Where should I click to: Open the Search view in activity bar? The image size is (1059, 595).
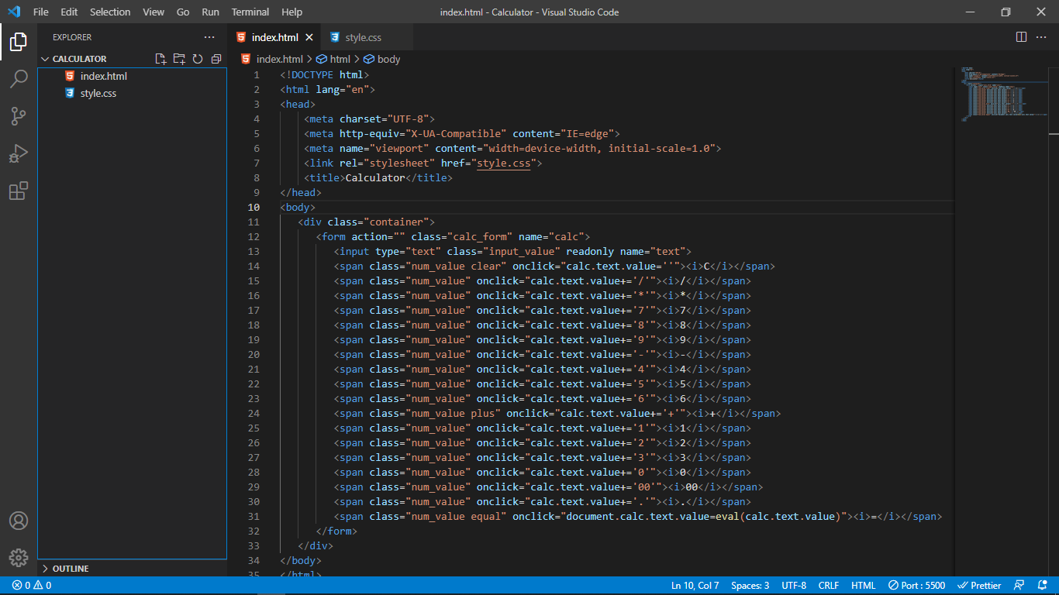(x=19, y=79)
